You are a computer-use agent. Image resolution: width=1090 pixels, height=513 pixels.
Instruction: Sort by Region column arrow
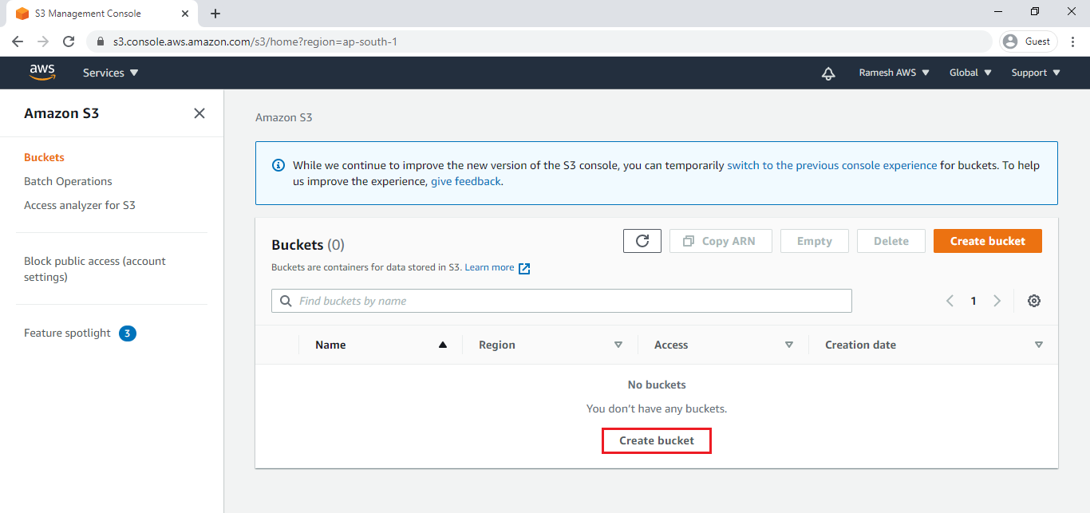(x=618, y=345)
